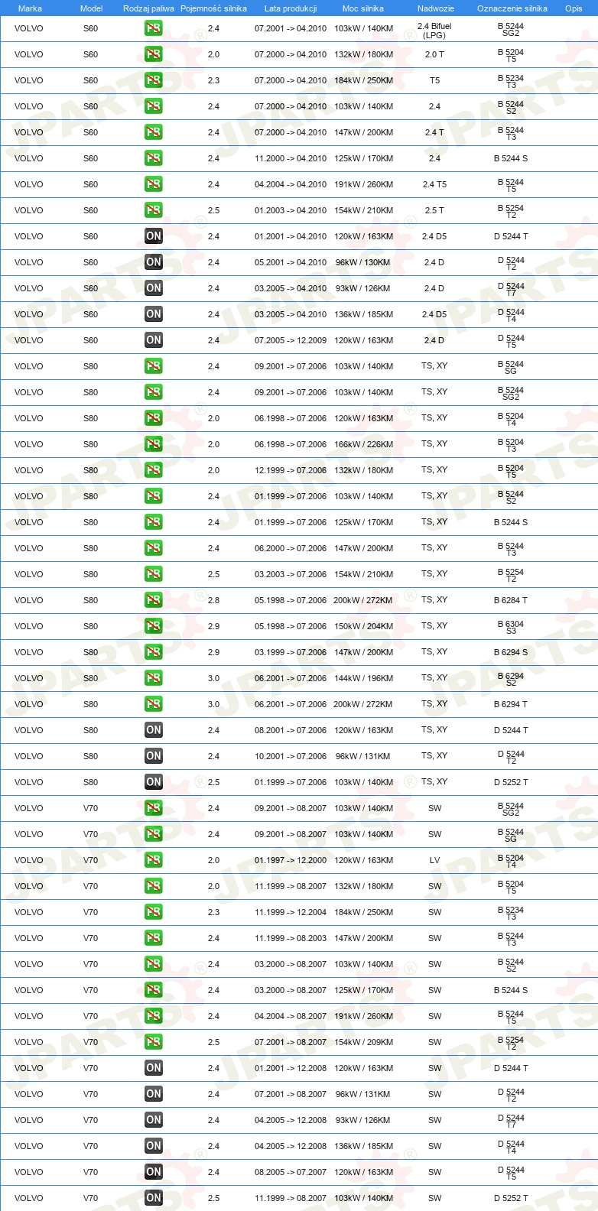Click diesel ON icon in S80 D 5244 T row
This screenshot has height=1211, width=598.
point(154,730)
